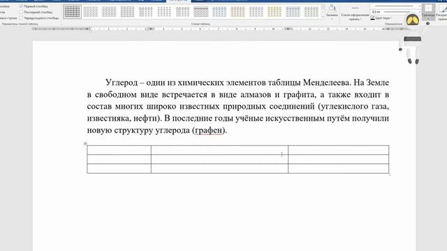Click the first-row last-column table cell
This screenshot has width=447, height=251.
[338, 150]
